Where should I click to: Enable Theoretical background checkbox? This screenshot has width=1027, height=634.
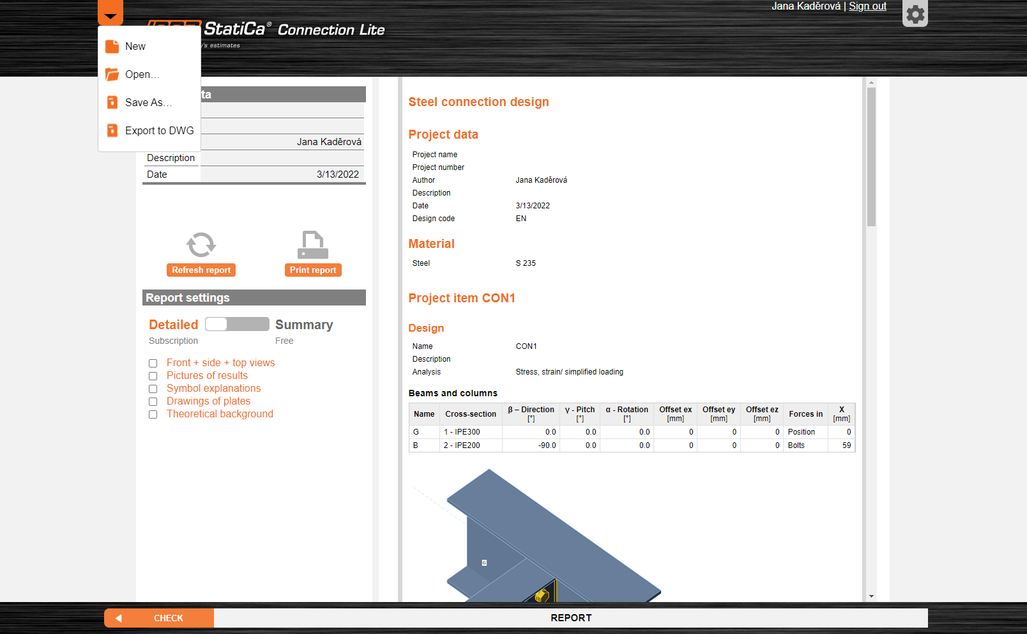pos(153,415)
